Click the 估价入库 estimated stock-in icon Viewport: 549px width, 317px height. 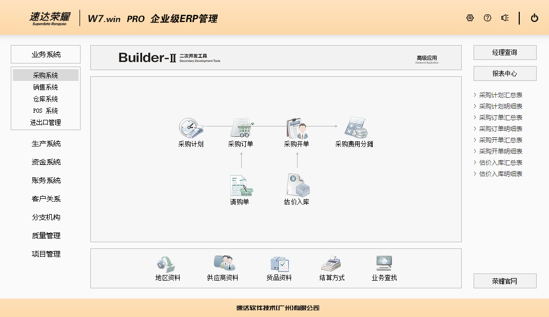pos(297,185)
